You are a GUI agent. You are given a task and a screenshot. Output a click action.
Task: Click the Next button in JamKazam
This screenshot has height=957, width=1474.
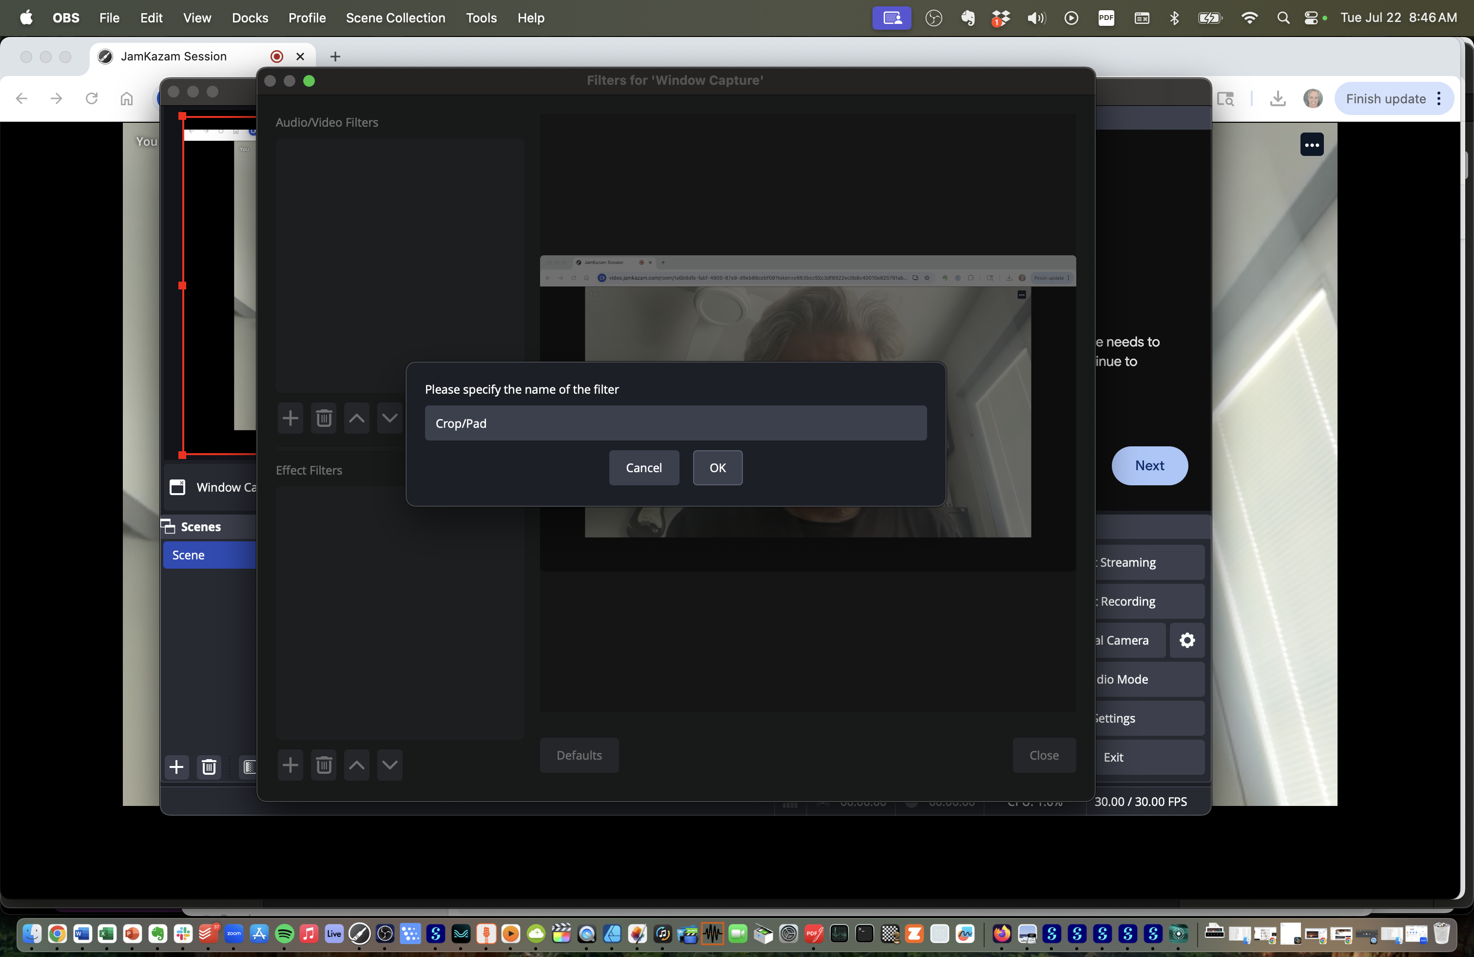point(1149,465)
